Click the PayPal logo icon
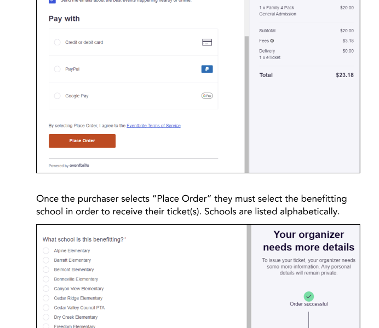This screenshot has width=379, height=328. pos(207,69)
